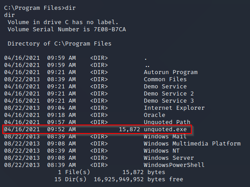
Task: Click 'Directory of C:\Program Files' line
Action: click(60, 44)
